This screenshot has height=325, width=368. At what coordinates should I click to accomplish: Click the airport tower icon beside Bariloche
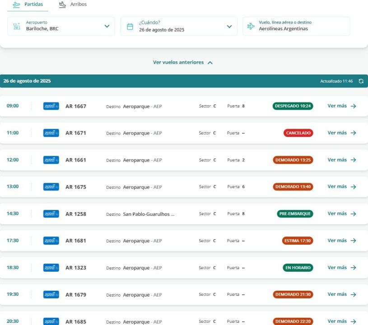pos(17,26)
